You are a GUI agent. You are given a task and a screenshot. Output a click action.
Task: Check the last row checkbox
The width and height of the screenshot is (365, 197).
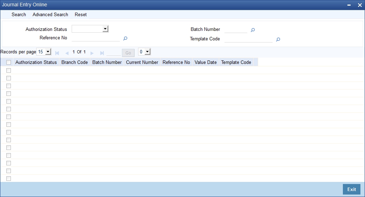coord(9,178)
